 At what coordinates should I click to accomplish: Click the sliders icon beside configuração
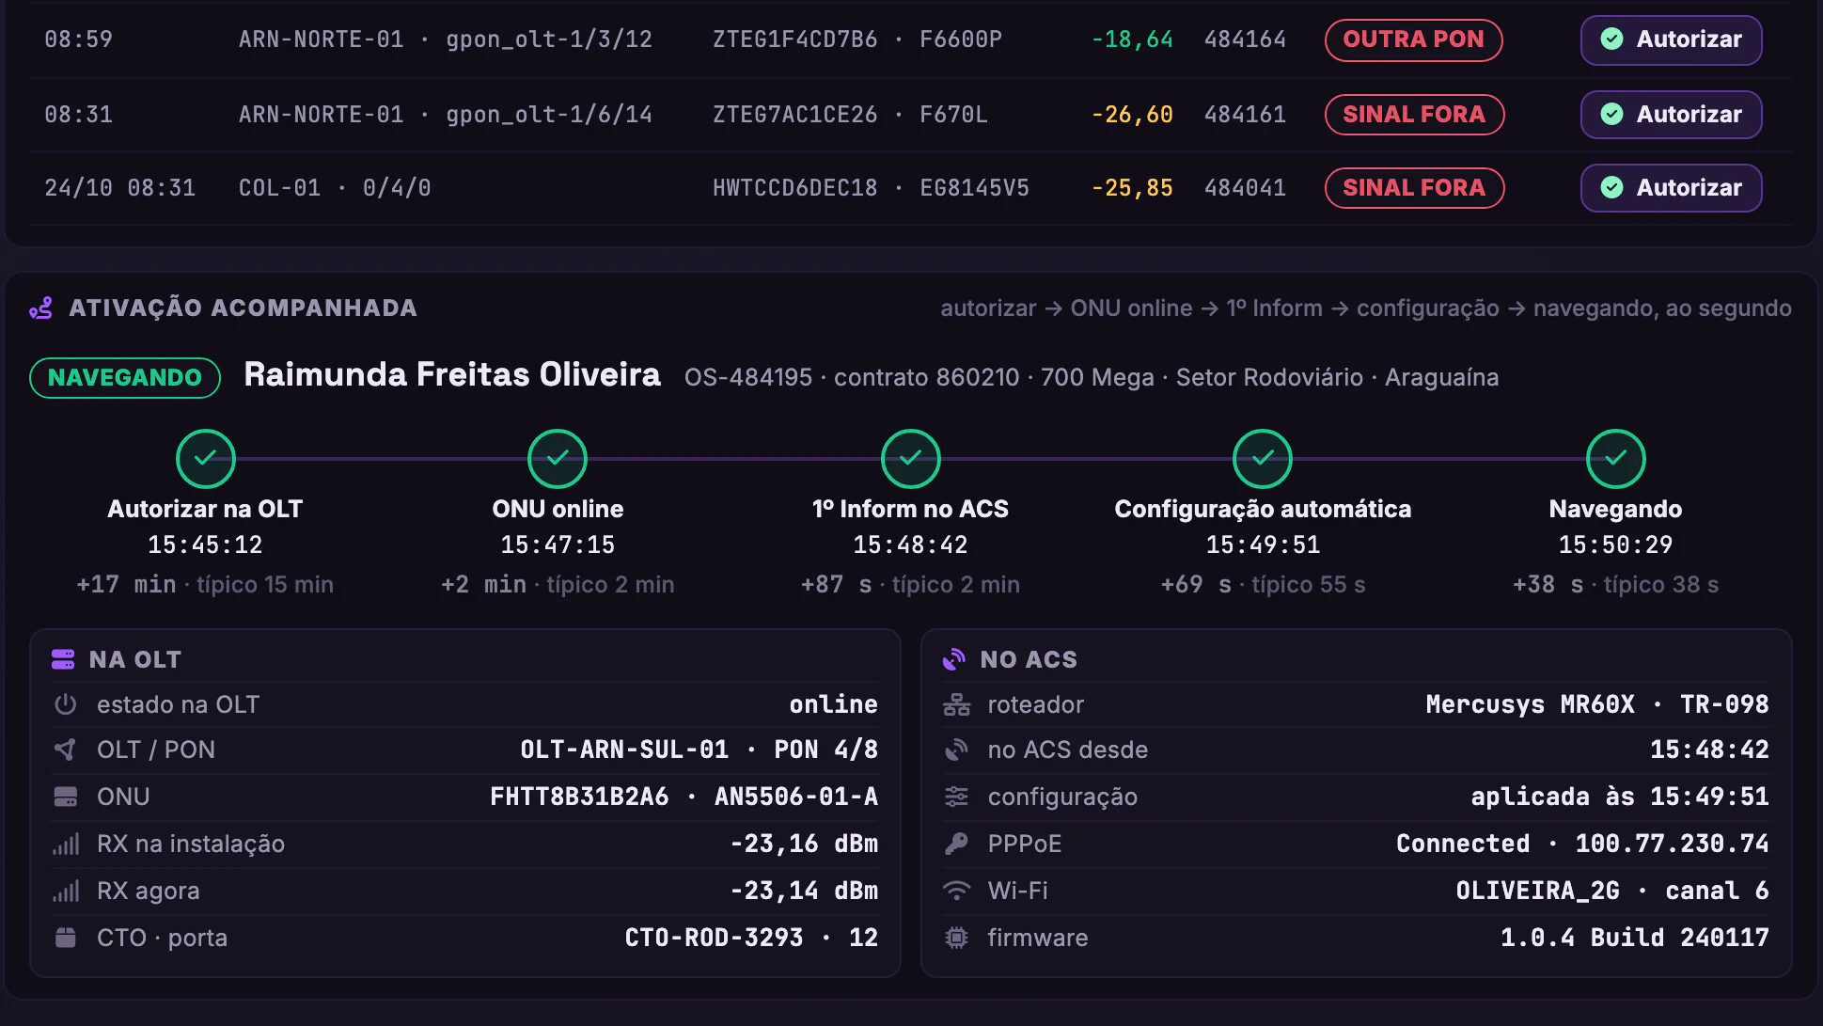[x=956, y=797]
